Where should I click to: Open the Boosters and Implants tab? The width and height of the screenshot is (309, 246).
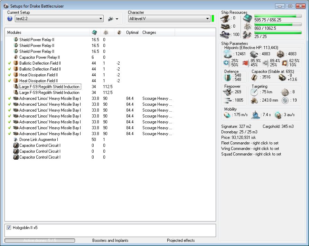110,240
